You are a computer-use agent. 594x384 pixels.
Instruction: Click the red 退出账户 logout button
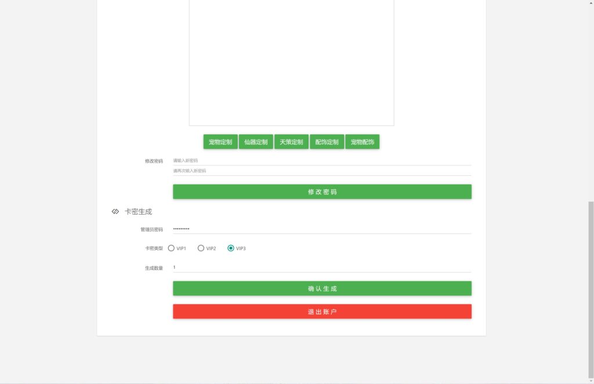click(x=322, y=311)
